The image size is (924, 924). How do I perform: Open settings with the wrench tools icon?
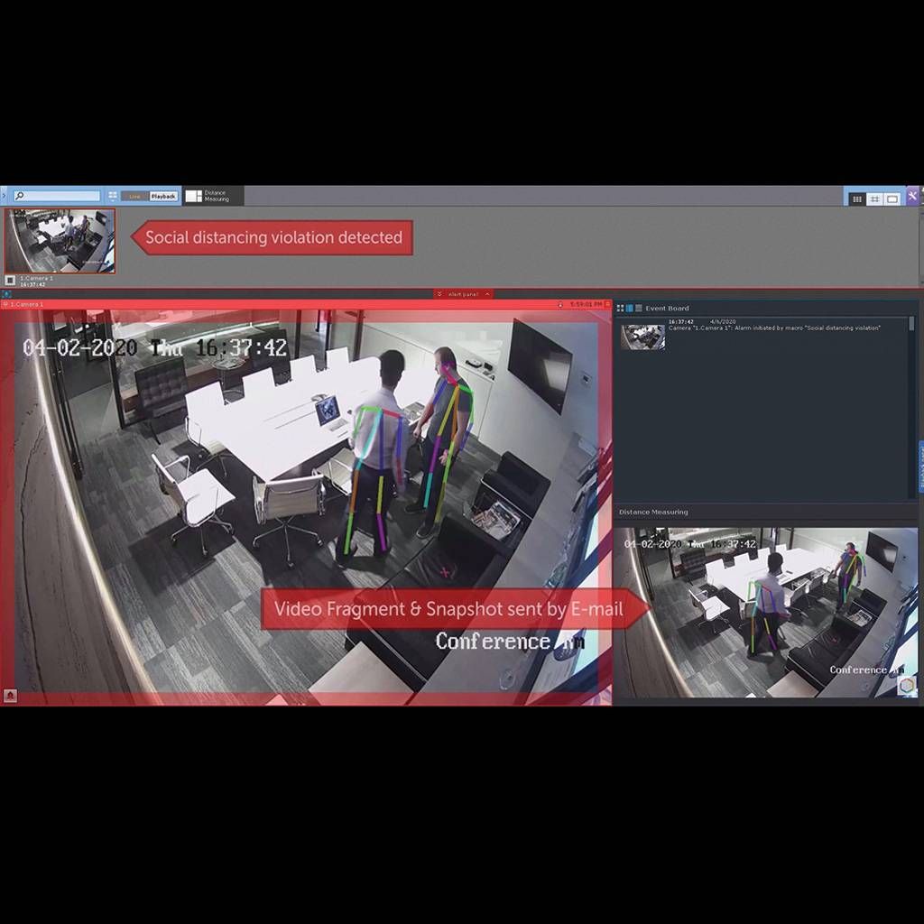click(913, 197)
